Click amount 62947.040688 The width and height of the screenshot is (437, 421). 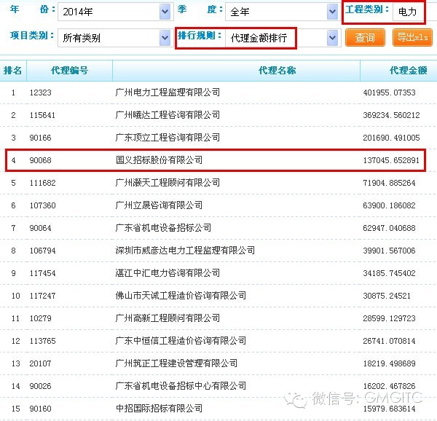click(x=389, y=228)
